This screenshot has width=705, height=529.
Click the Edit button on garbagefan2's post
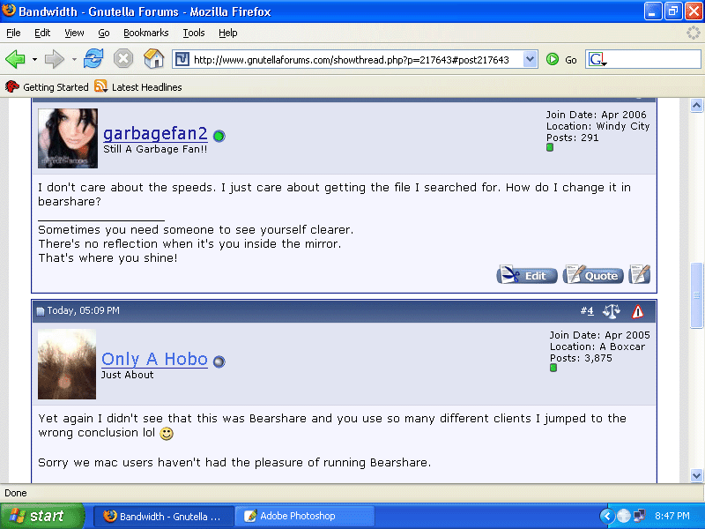[527, 275]
